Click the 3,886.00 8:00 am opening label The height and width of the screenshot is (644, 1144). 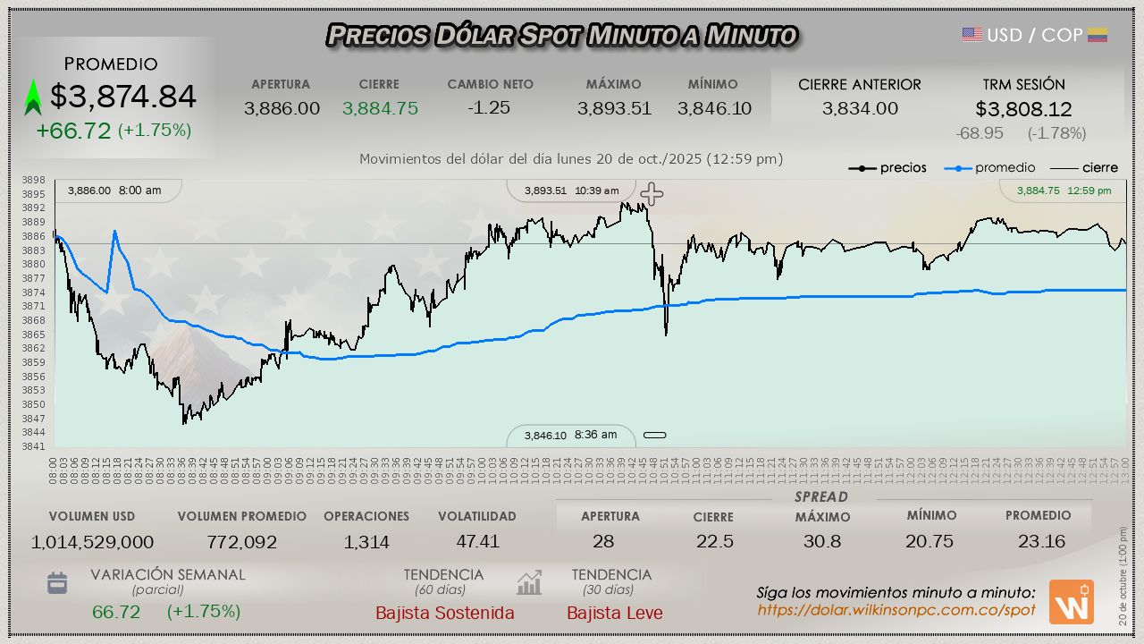(114, 191)
